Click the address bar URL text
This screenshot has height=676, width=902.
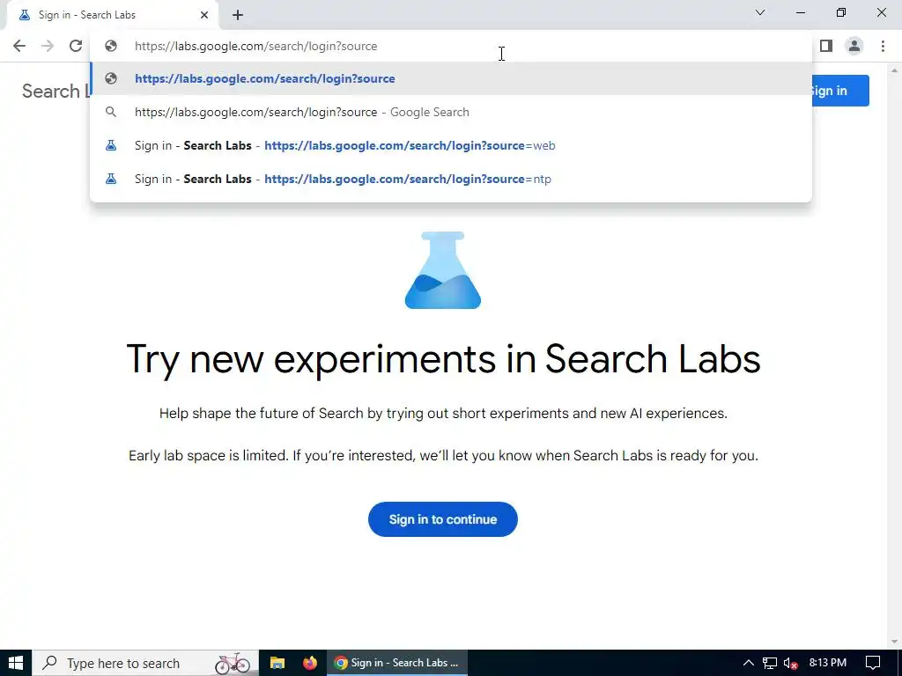[x=256, y=46]
